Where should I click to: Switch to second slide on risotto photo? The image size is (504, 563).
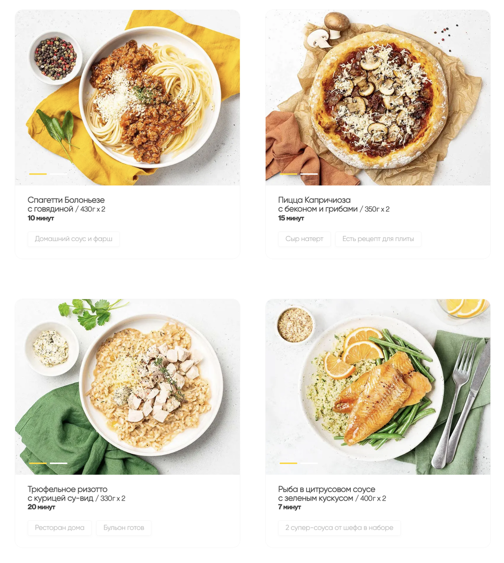[x=59, y=463]
